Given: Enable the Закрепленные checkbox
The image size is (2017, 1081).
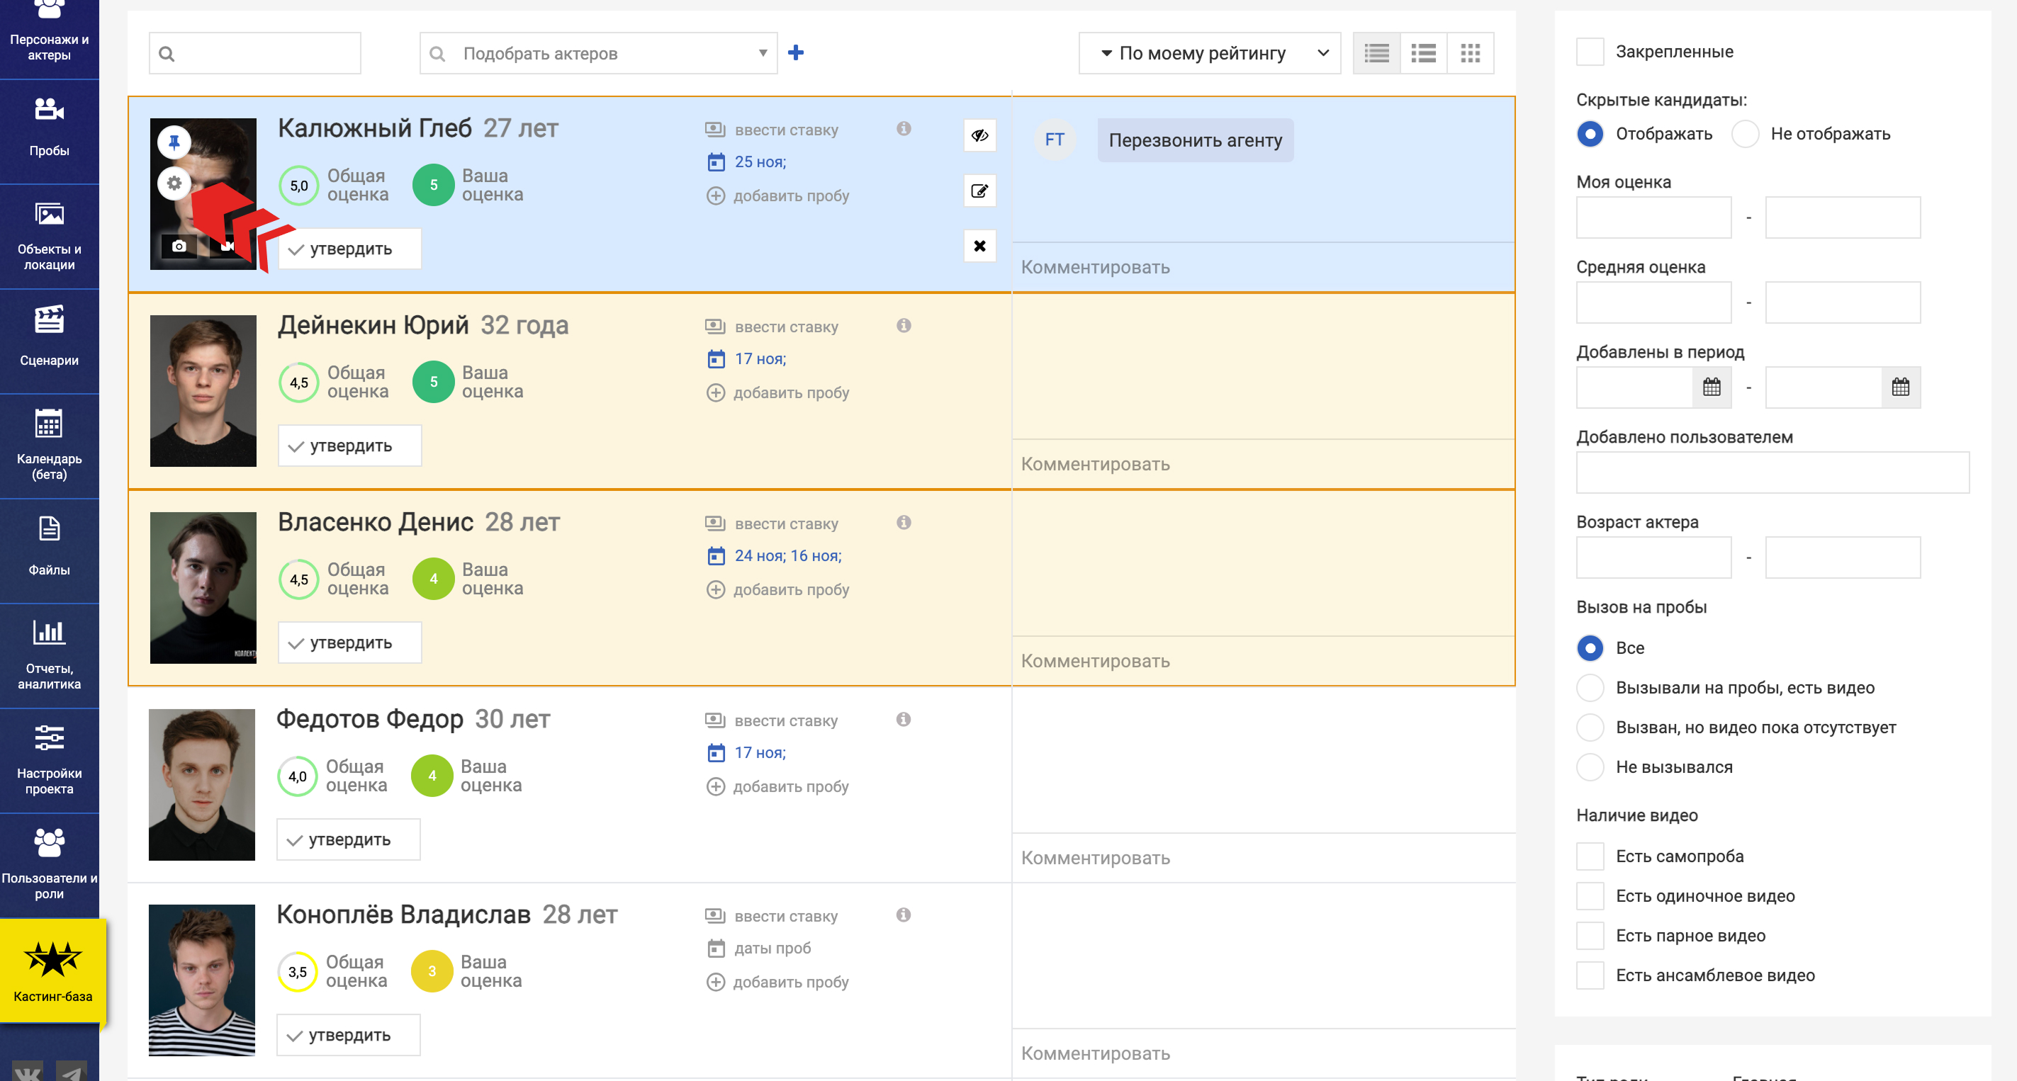Looking at the screenshot, I should (x=1590, y=52).
